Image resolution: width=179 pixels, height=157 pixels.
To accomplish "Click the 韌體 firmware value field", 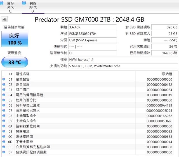I will (92, 27).
